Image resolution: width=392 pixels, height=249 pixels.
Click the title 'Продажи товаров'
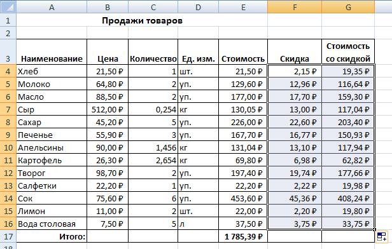coord(142,20)
